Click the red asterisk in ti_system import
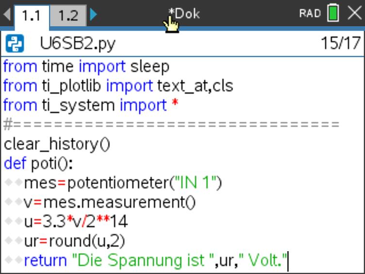This screenshot has height=274, width=365. pyautogui.click(x=175, y=105)
